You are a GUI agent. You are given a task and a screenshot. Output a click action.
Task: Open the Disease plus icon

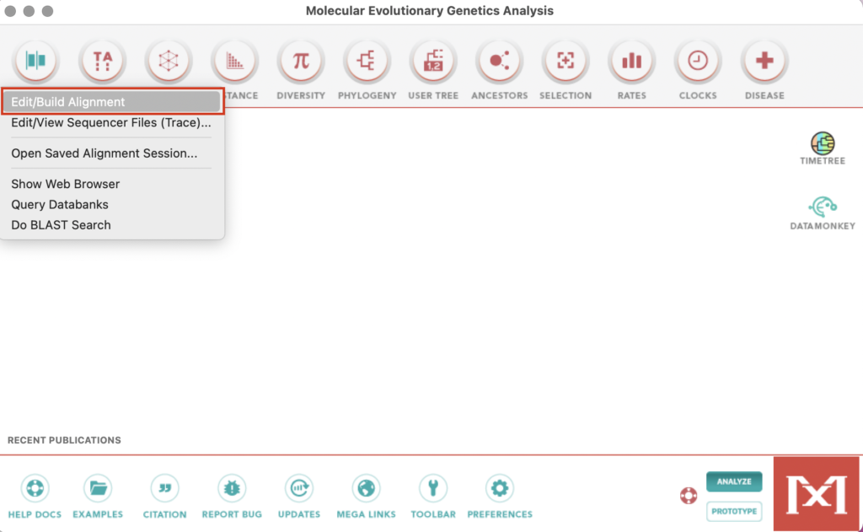click(764, 61)
